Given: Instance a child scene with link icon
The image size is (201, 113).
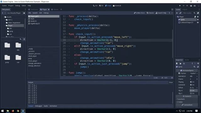Looking at the screenshot, I should 180,13.
